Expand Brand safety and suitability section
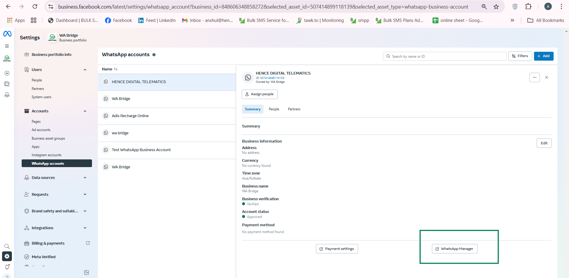Viewport: 569px width, 278px height. pos(85,211)
